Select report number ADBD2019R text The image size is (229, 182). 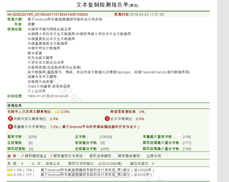coord(48,15)
